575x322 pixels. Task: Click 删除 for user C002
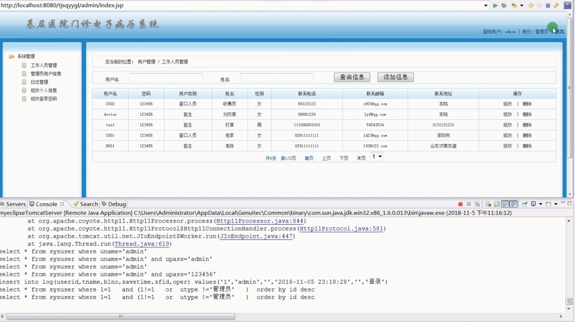527,104
